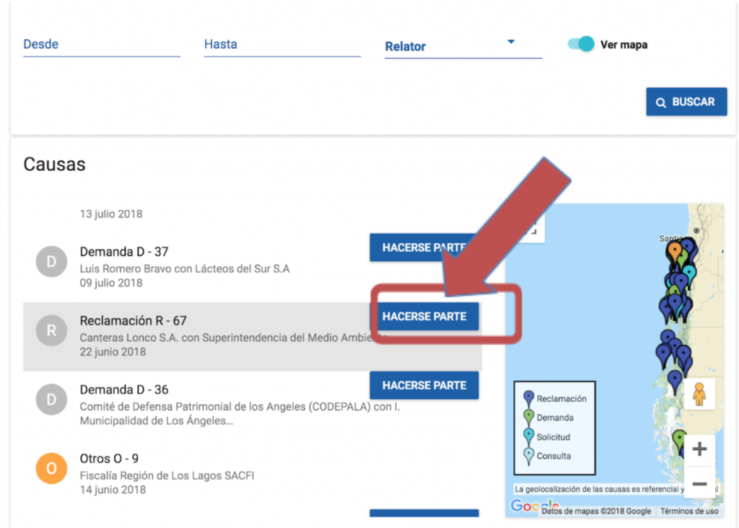The width and height of the screenshot is (739, 528).
Task: Toggle the Ver mapa switch
Action: (581, 44)
